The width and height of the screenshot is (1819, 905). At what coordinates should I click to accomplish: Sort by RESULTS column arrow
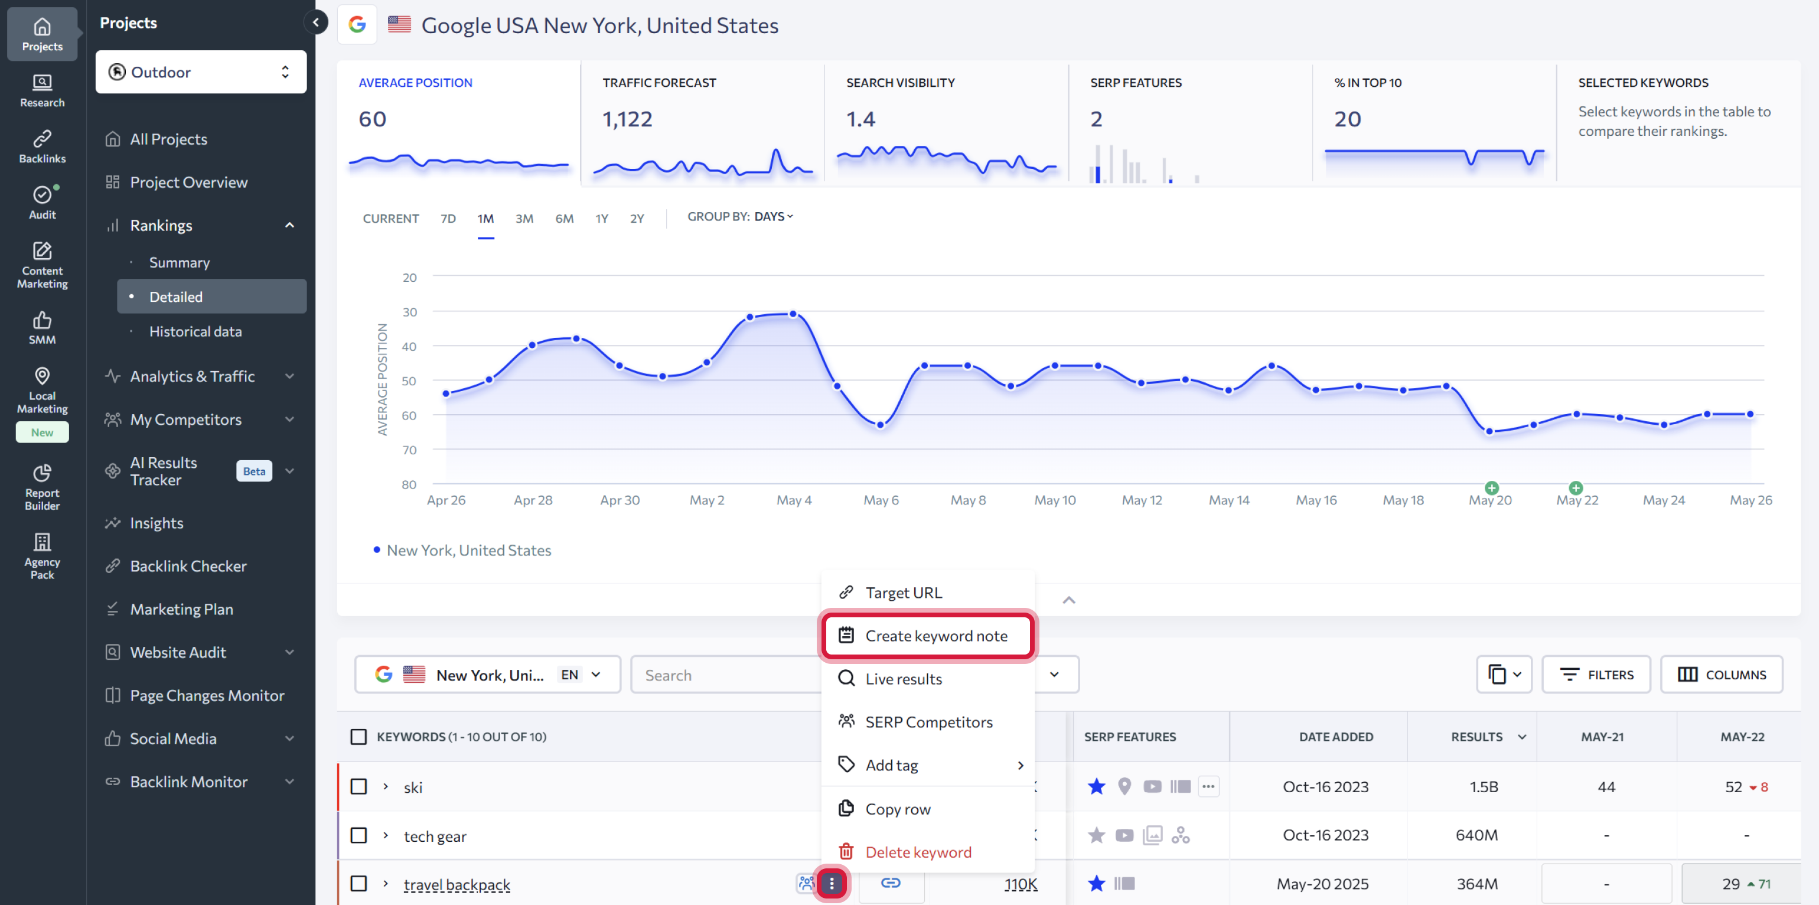1522,737
